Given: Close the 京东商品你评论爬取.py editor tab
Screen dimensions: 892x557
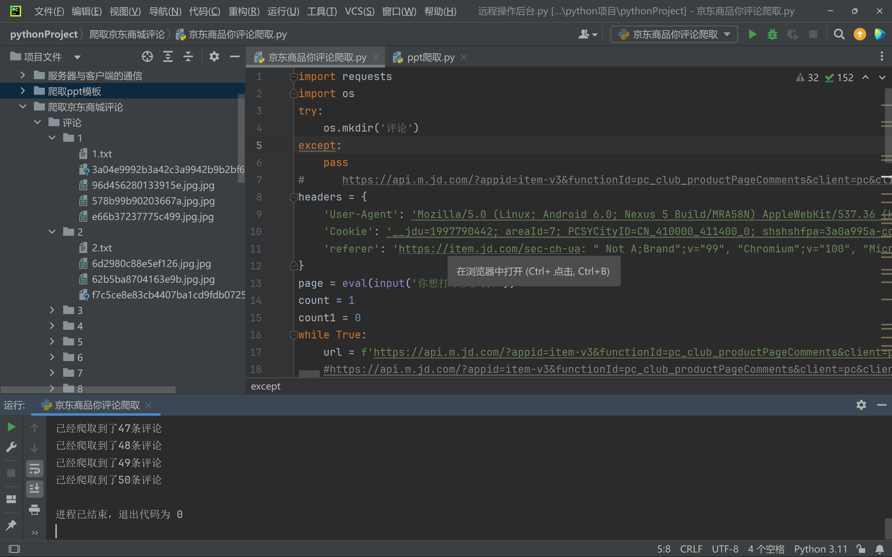Looking at the screenshot, I should pos(376,57).
